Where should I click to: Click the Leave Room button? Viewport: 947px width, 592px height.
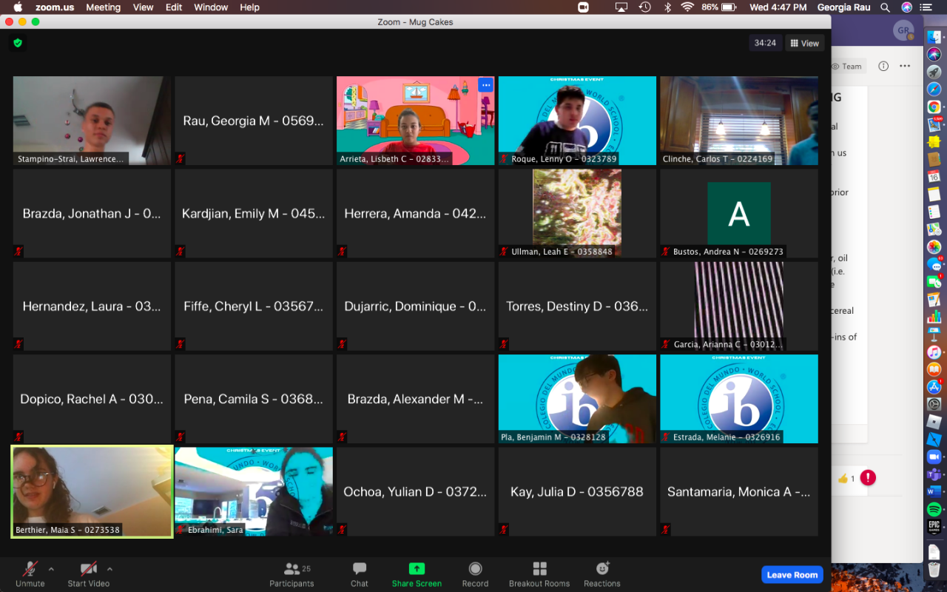[792, 574]
